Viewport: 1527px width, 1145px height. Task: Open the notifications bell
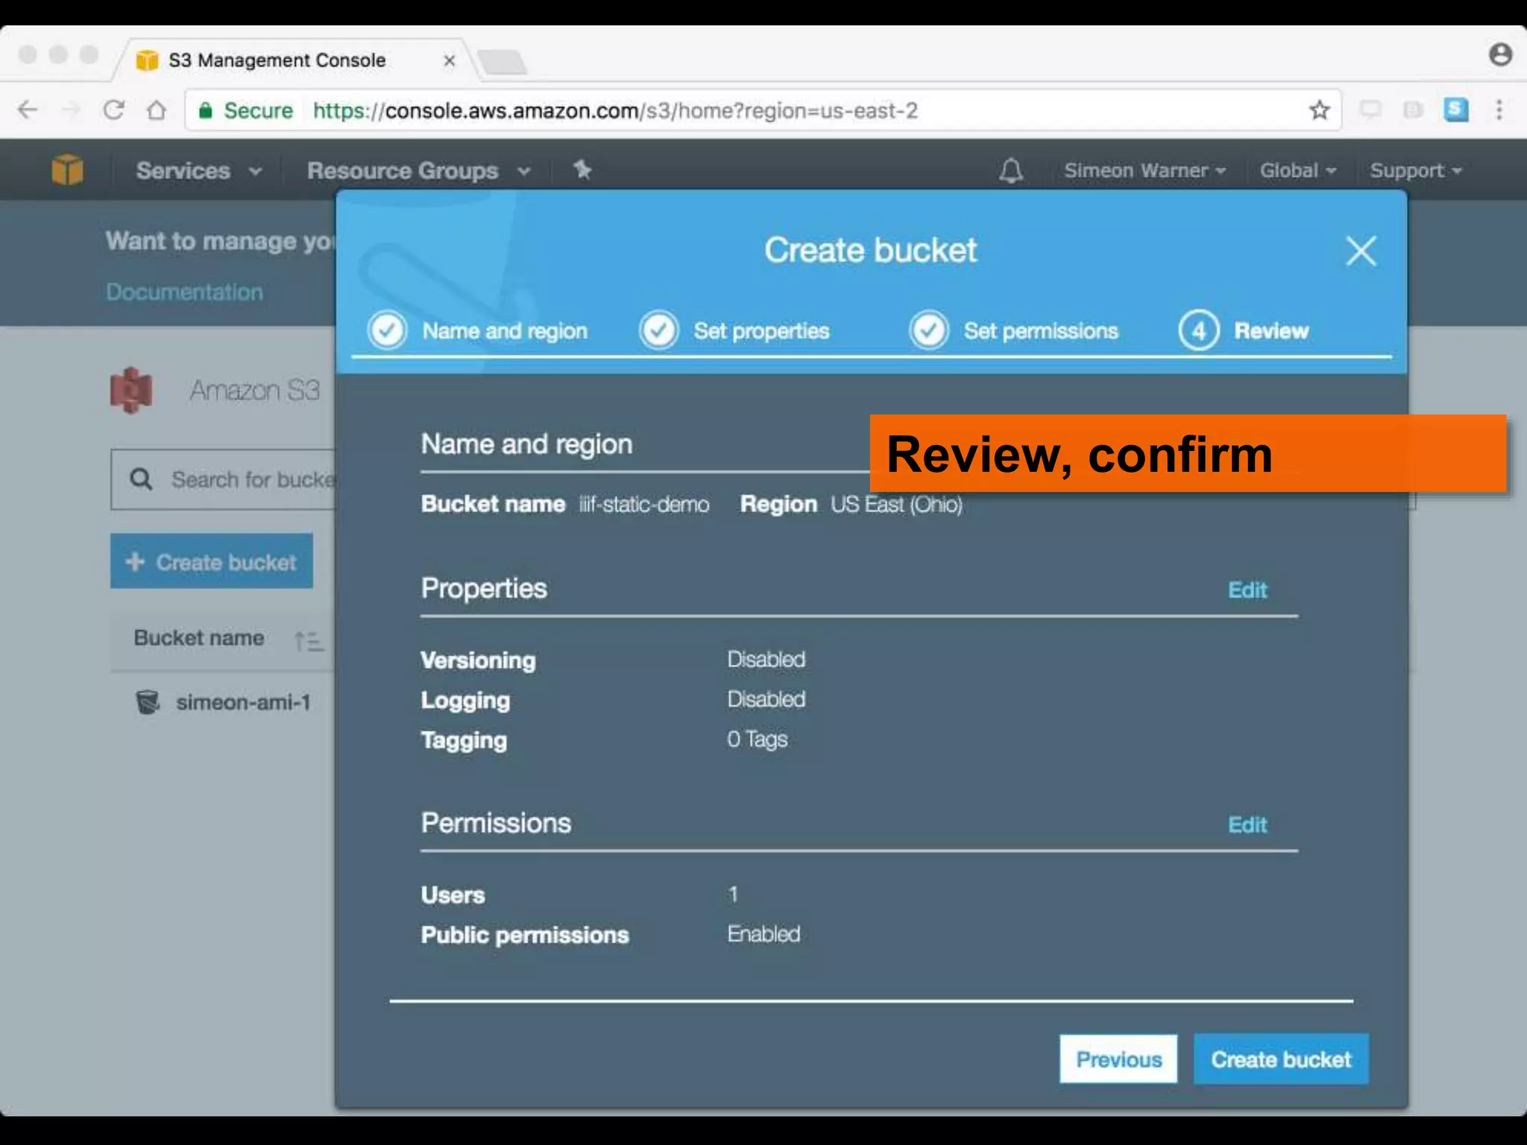(x=1010, y=170)
